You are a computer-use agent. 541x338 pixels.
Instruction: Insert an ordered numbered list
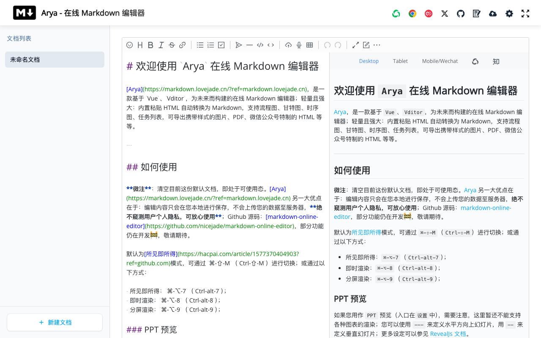[210, 45]
